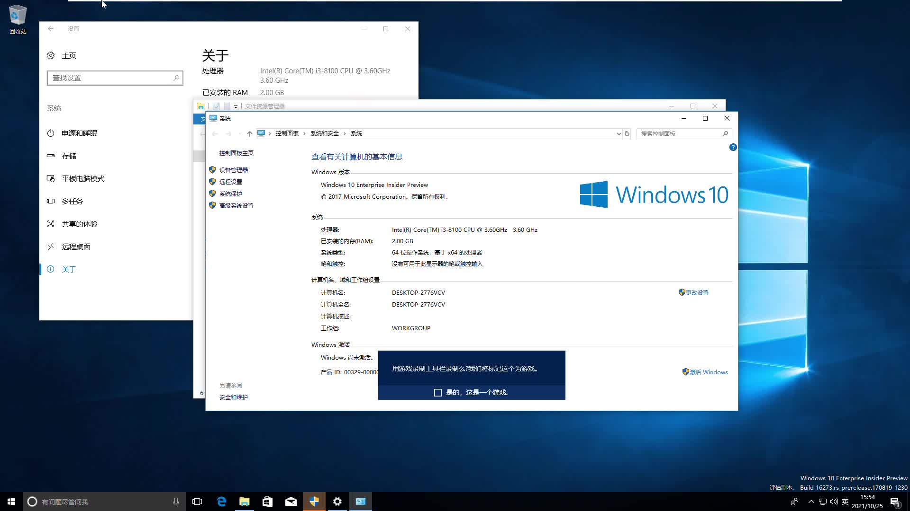Viewport: 910px width, 511px height.
Task: Click the input language indicator
Action: [846, 502]
